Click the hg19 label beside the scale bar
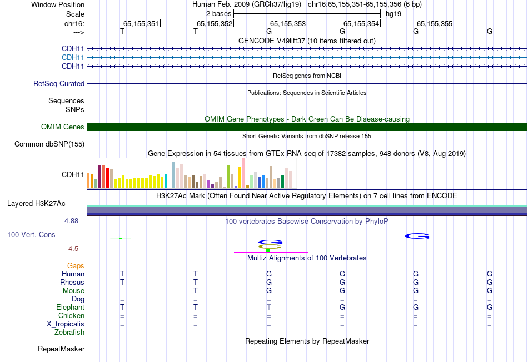Image resolution: width=528 pixels, height=362 pixels. (393, 14)
